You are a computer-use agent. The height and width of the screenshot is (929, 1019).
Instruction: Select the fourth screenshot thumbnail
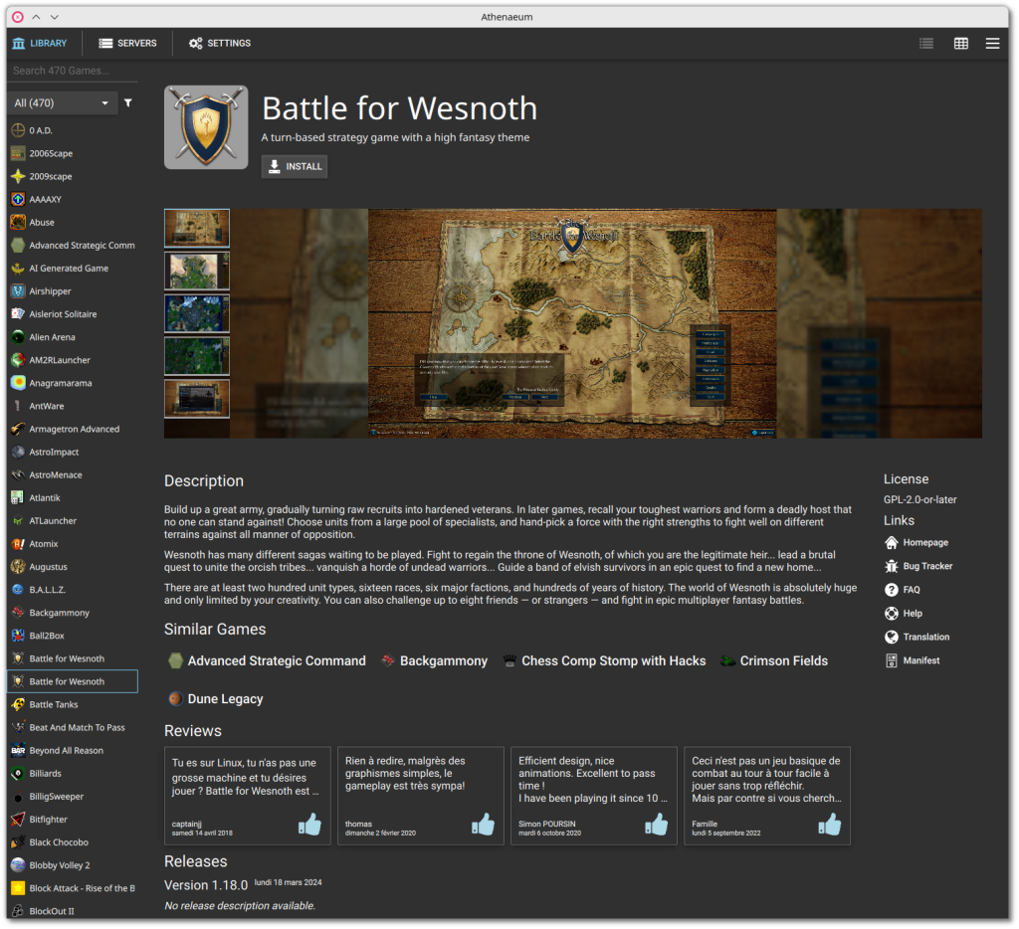pos(197,356)
